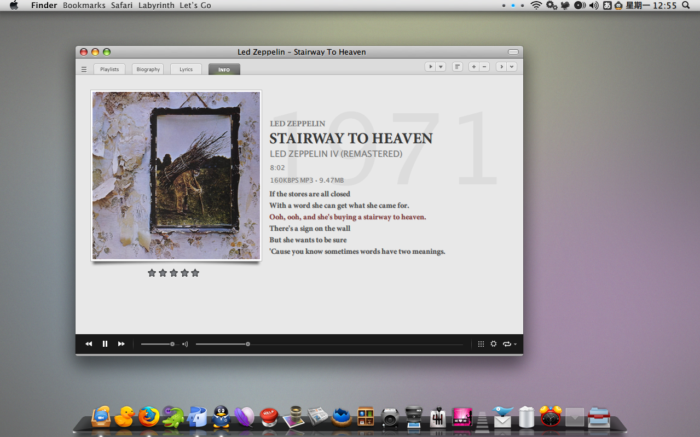Image resolution: width=700 pixels, height=437 pixels.
Task: Open the Labyrinth menu
Action: (x=157, y=5)
